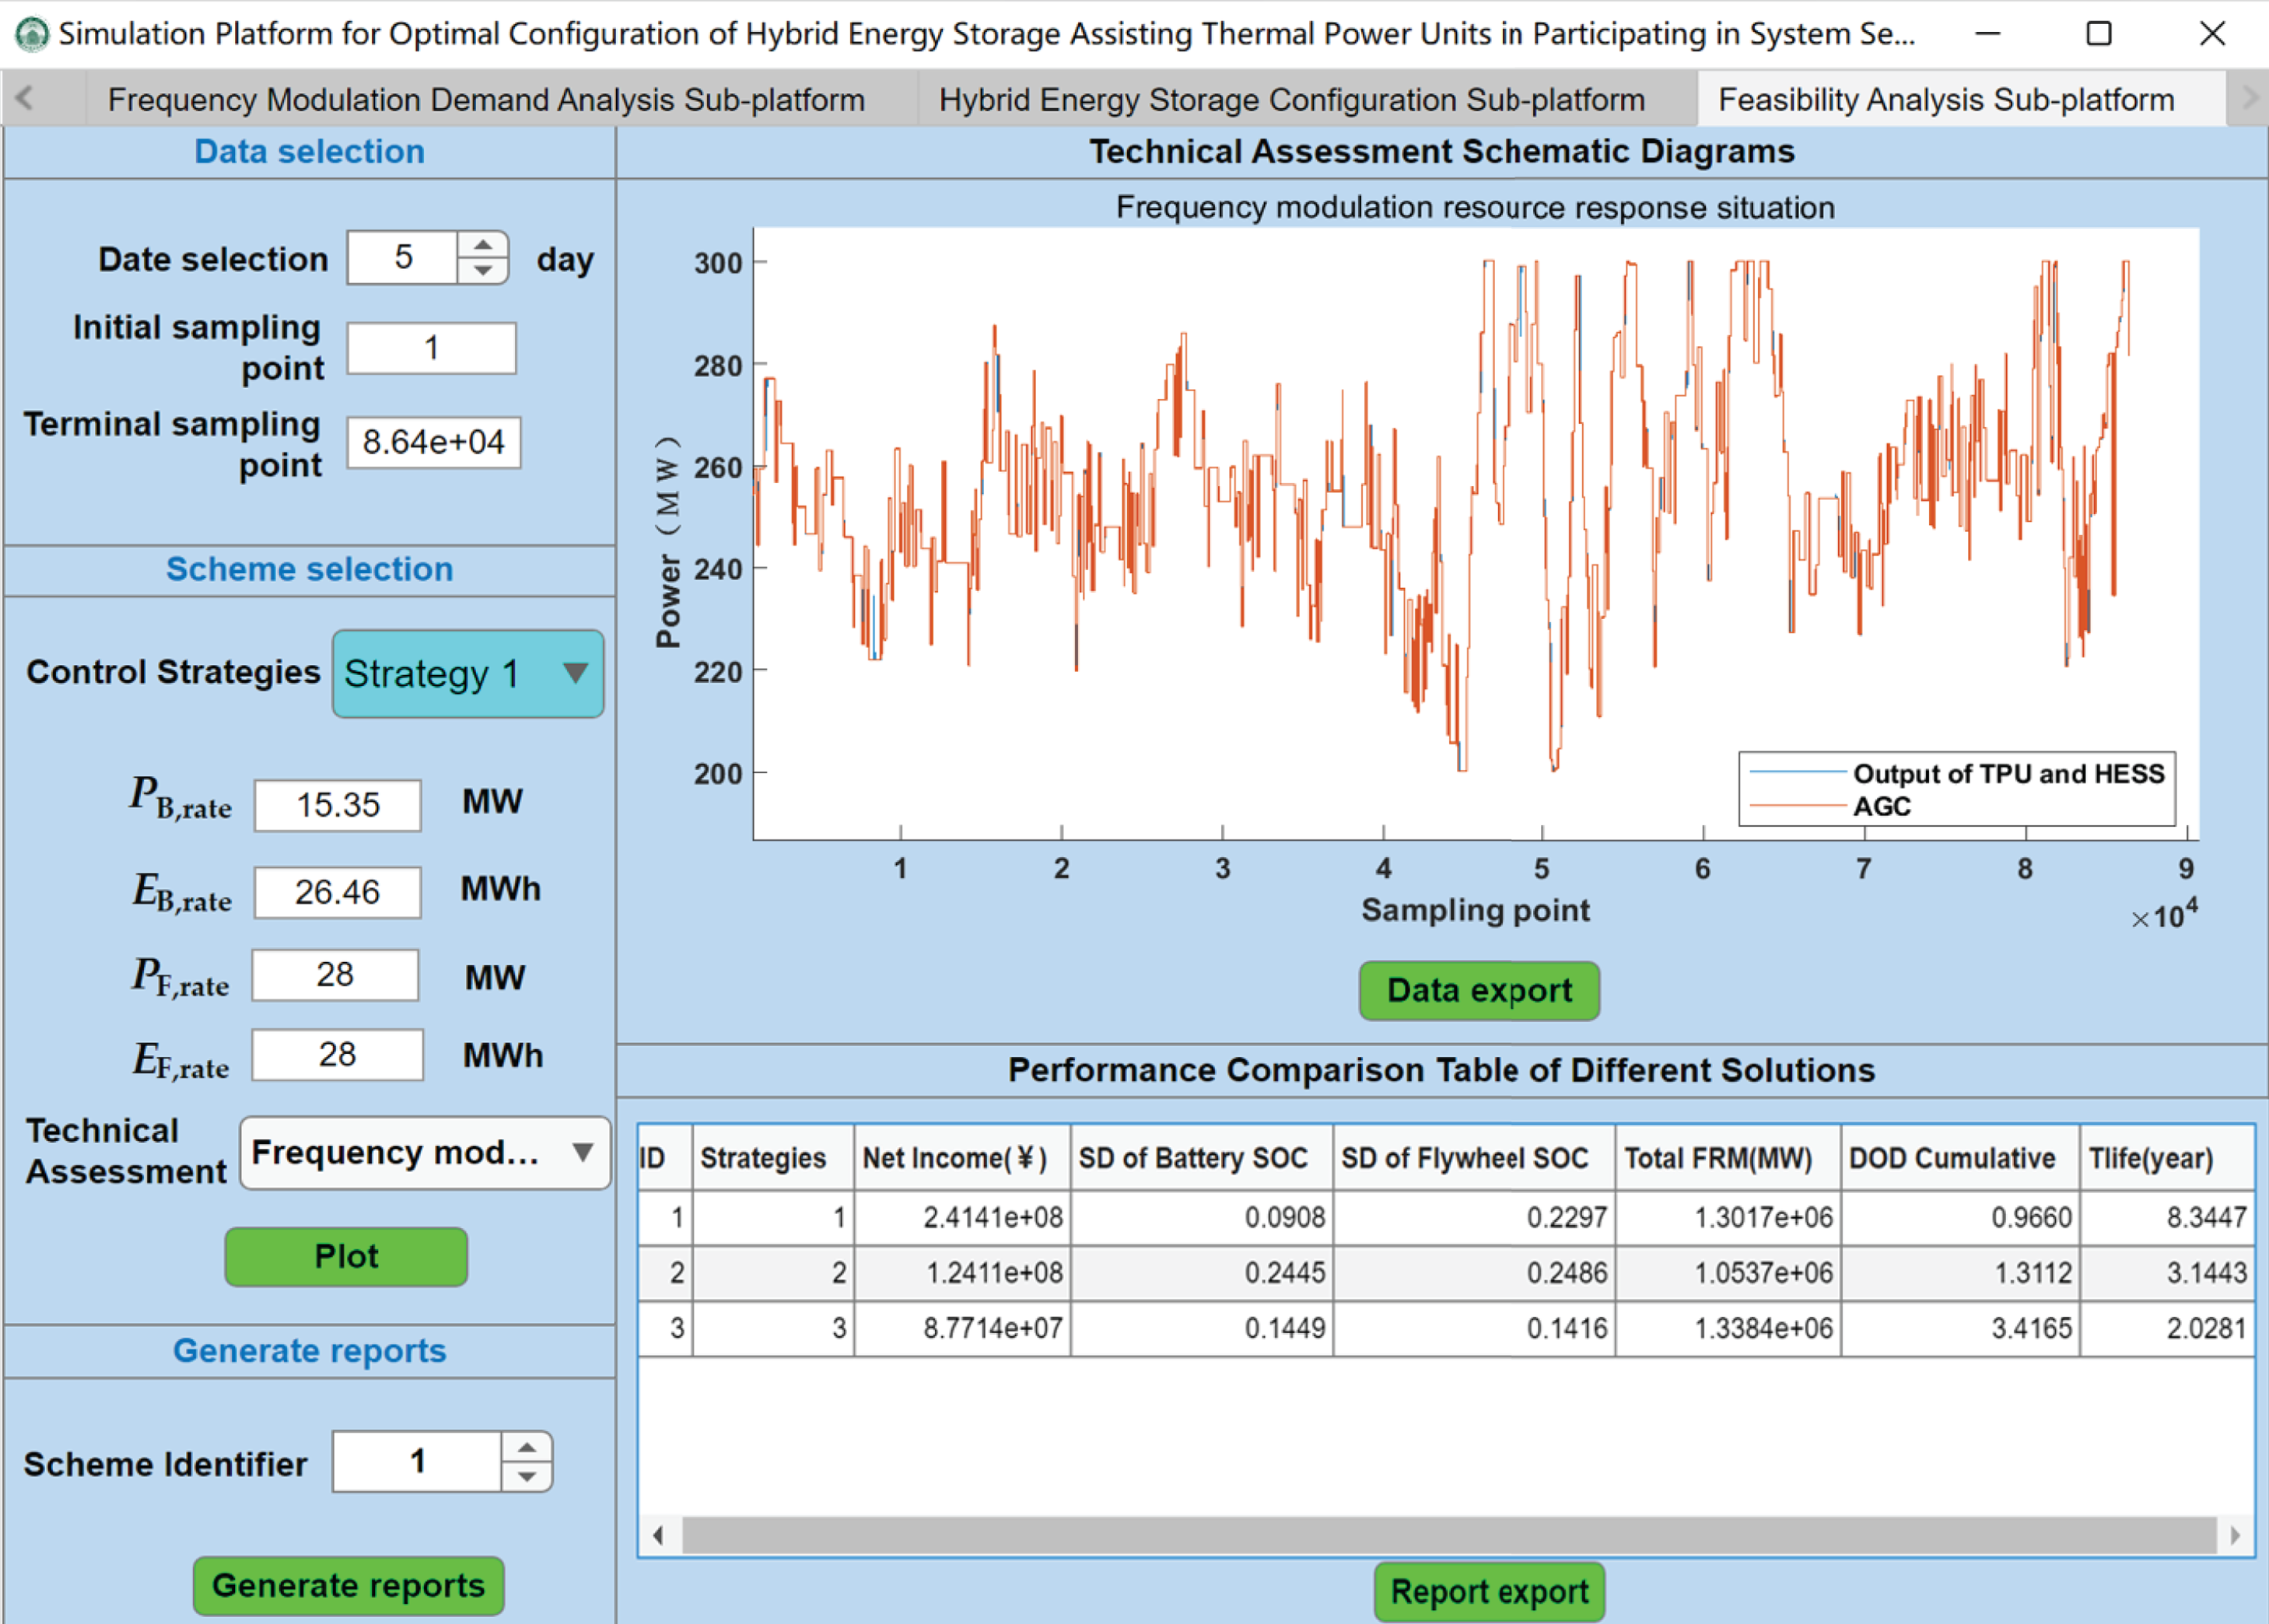Screen dimensions: 2269x1624
Task: Decrease Date selection with down arrow
Action: (483, 271)
